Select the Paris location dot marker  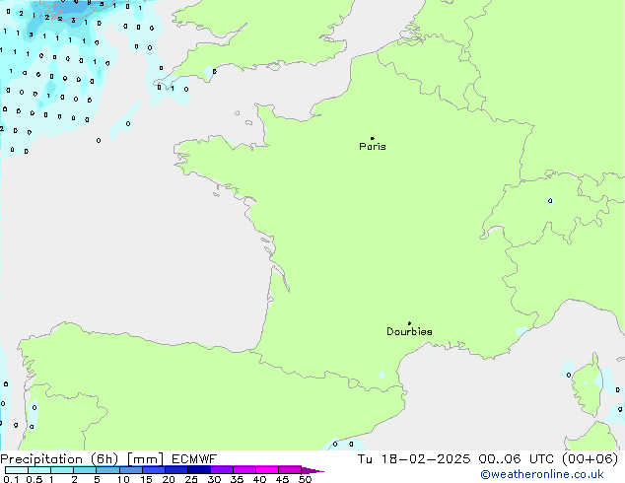pyautogui.click(x=373, y=138)
